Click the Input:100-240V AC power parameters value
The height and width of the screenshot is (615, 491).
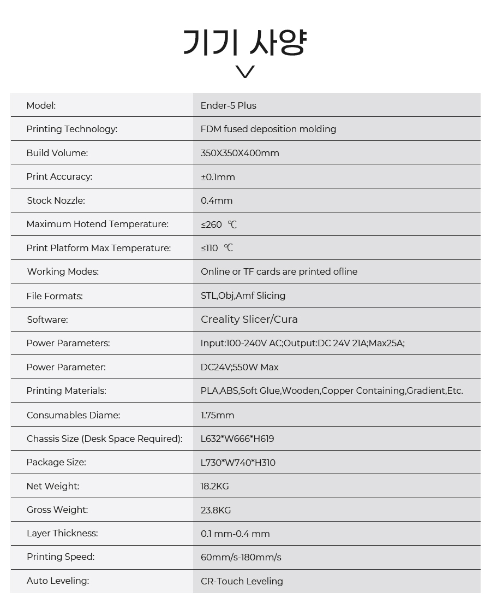[x=303, y=343]
